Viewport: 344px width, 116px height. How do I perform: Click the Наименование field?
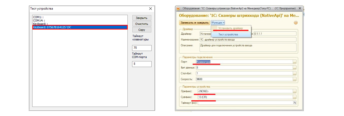click(248, 39)
